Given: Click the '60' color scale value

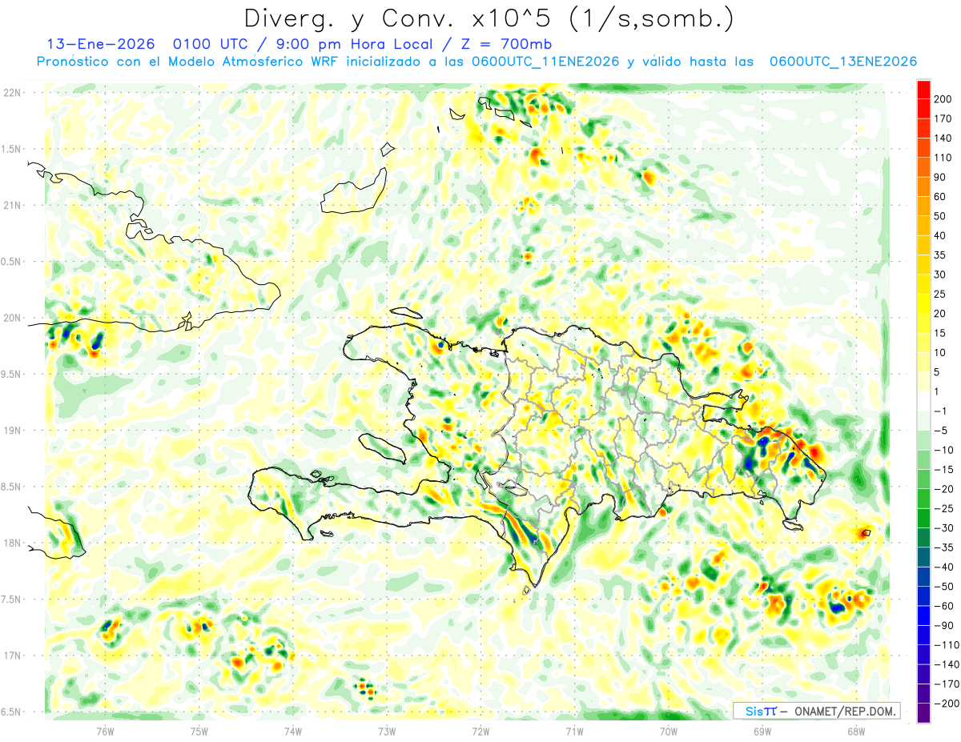Looking at the screenshot, I should click(x=940, y=197).
